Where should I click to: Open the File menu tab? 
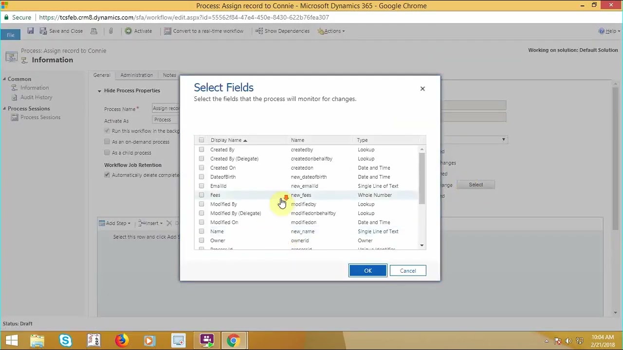[x=10, y=35]
